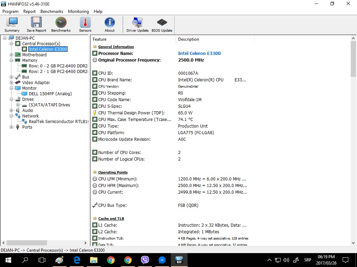The image size is (357, 267).
Task: Select the CPU Code Name row
Action: [x=173, y=100]
